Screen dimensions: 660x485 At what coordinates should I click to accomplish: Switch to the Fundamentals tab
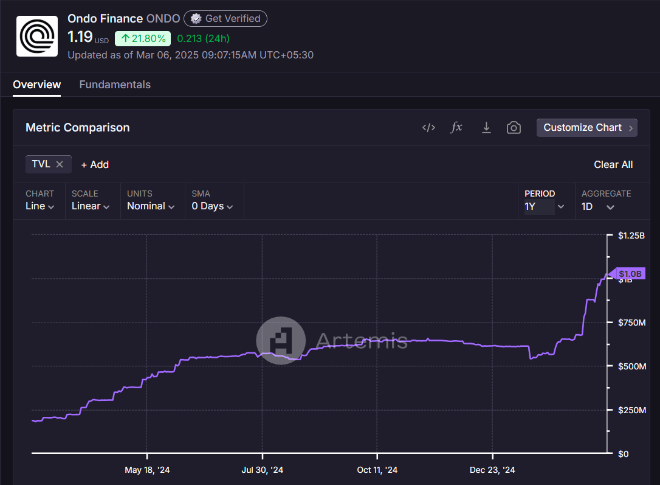pyautogui.click(x=115, y=85)
